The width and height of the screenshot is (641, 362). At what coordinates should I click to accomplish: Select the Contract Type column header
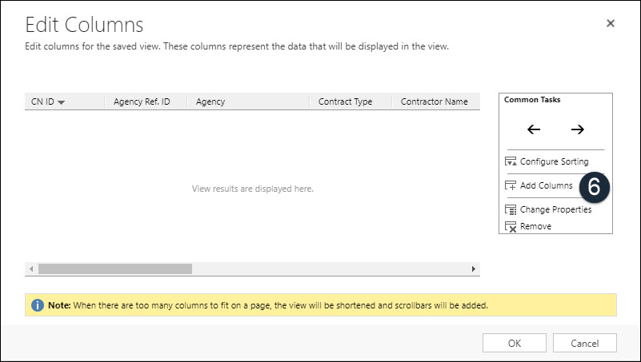point(351,101)
